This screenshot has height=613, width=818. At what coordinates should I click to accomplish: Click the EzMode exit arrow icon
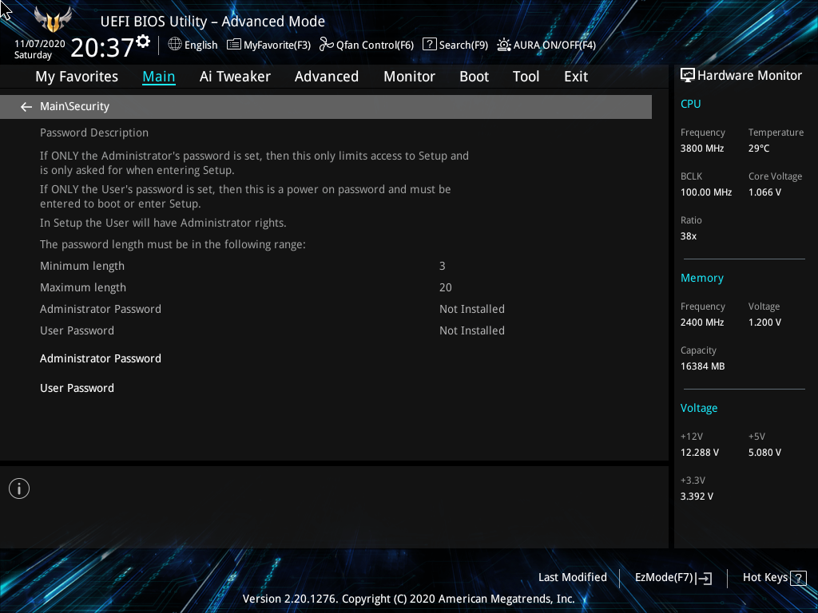[704, 578]
